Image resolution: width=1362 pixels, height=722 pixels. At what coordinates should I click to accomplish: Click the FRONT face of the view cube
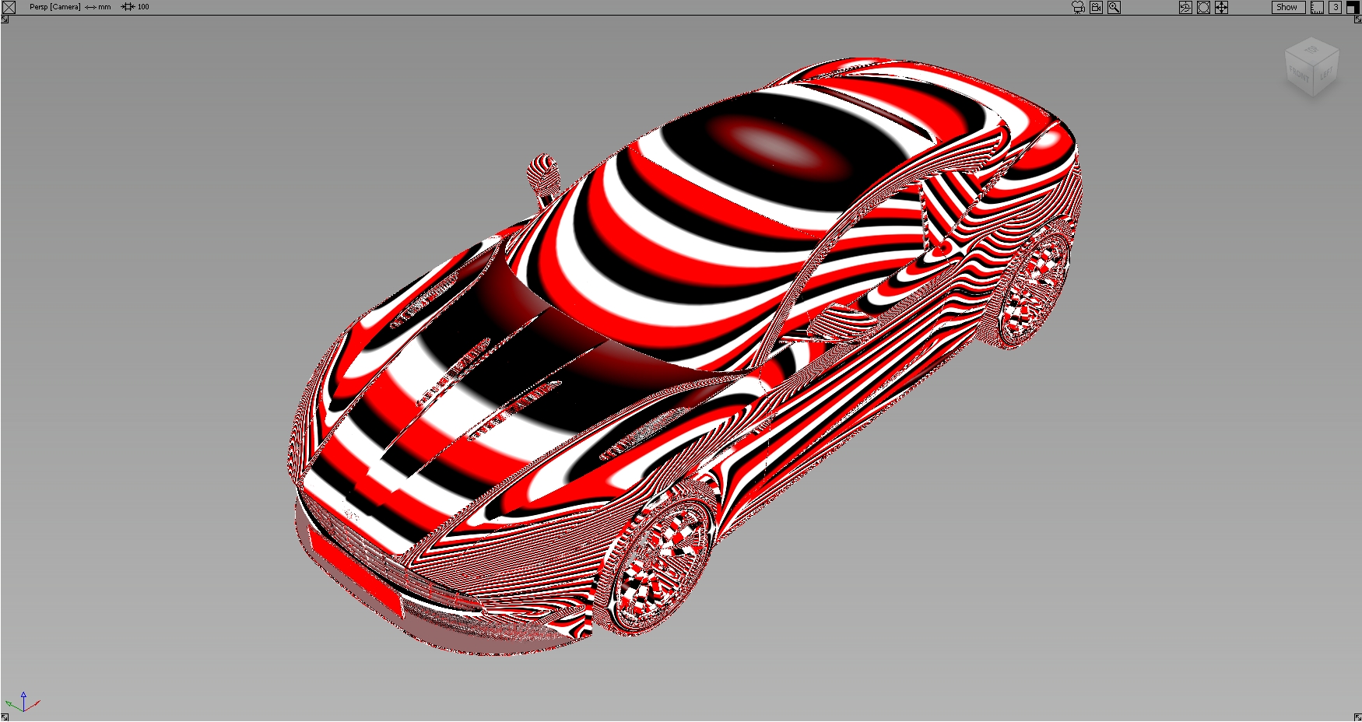(1298, 72)
